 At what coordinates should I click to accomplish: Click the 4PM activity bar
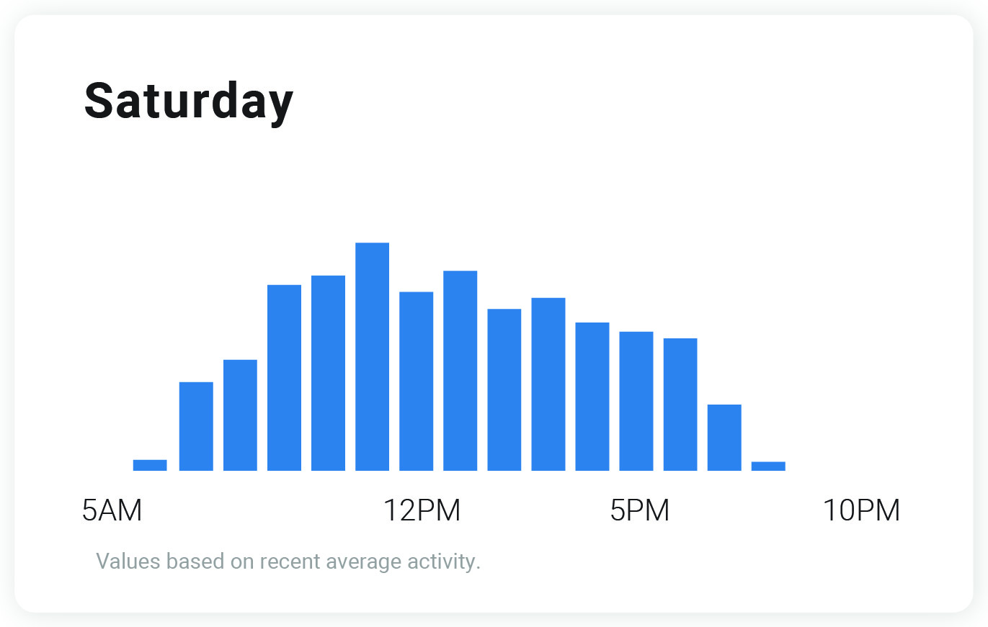point(592,397)
